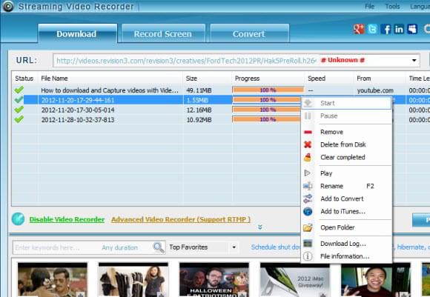
Task: Open the clothing rack video thumbnail
Action: [133, 279]
